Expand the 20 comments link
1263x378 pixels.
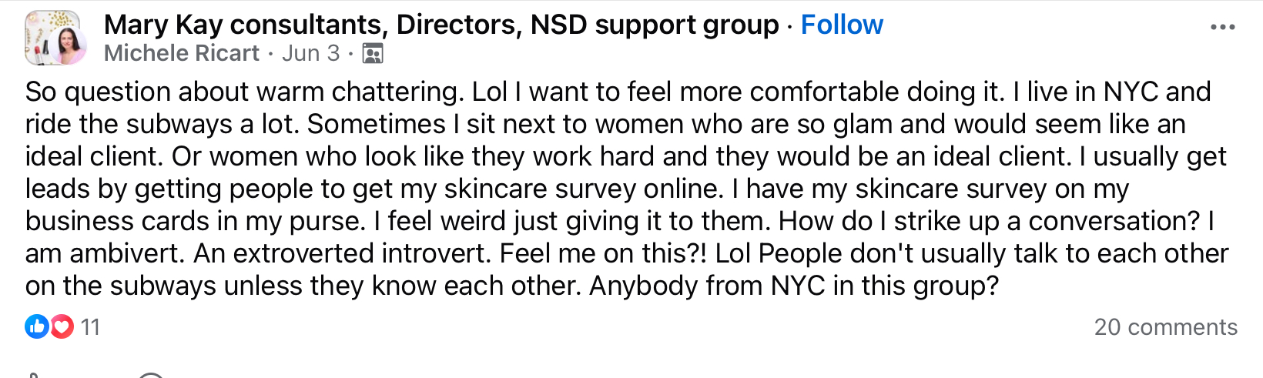coord(1166,327)
